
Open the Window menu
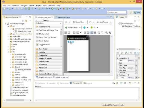(x=52, y=5)
